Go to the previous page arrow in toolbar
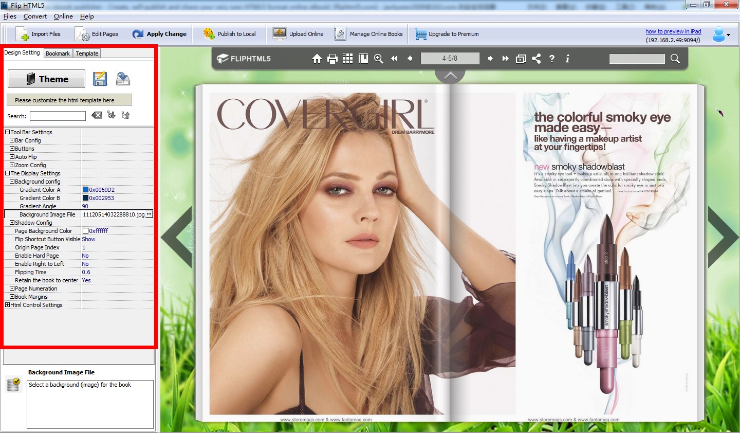Viewport: 740px width, 433px height. pyautogui.click(x=410, y=59)
